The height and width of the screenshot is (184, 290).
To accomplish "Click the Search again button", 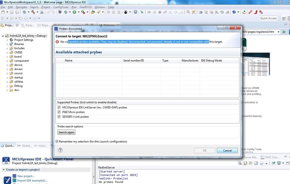I will tap(66, 132).
